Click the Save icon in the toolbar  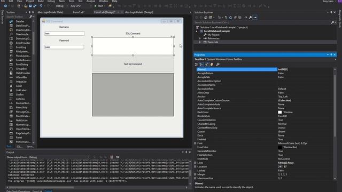click(x=30, y=6)
